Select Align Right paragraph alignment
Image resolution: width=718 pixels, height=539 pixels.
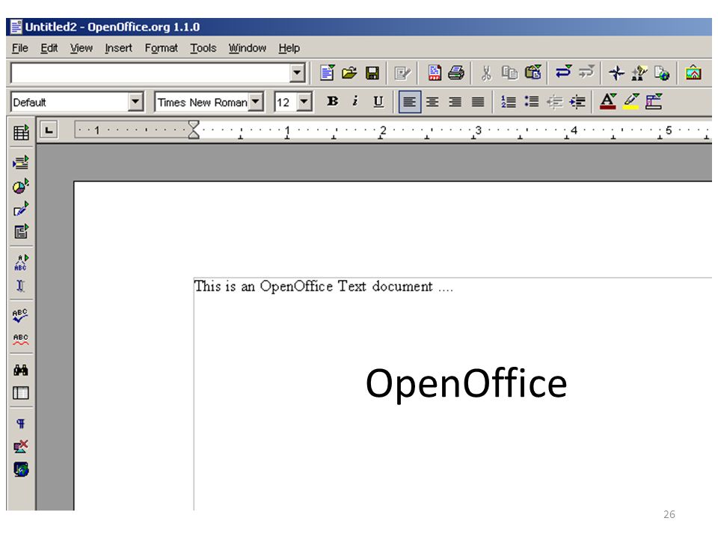pos(455,102)
